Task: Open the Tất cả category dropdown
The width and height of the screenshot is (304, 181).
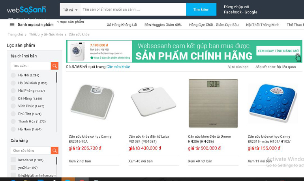Action: tap(70, 10)
